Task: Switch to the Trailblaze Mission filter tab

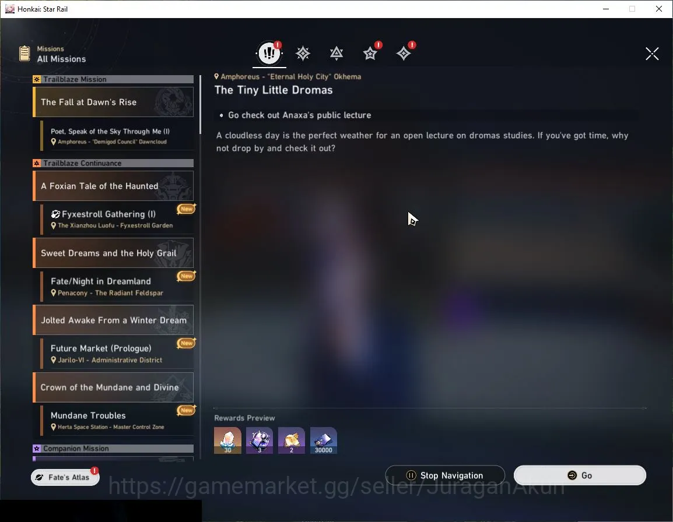Action: click(x=303, y=53)
